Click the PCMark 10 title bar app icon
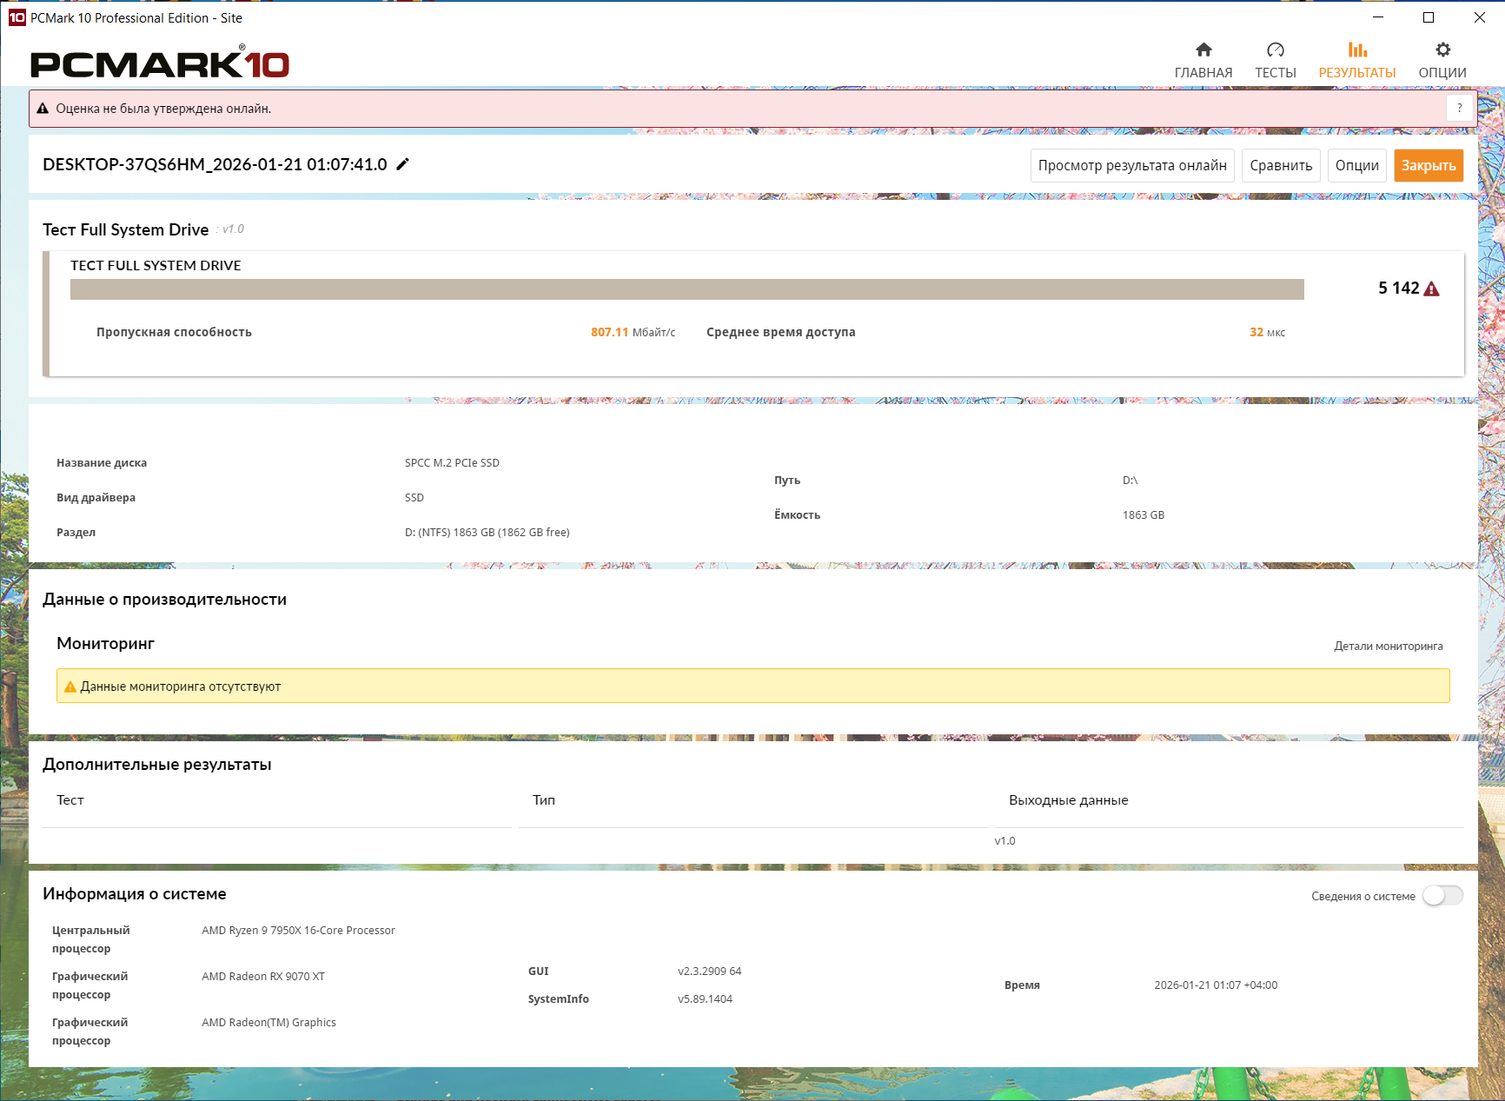The height and width of the screenshot is (1101, 1505). point(17,17)
